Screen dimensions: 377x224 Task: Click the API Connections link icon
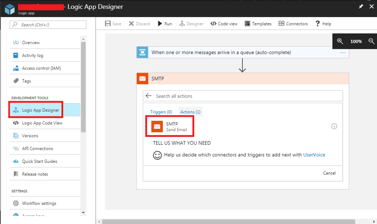click(x=16, y=148)
